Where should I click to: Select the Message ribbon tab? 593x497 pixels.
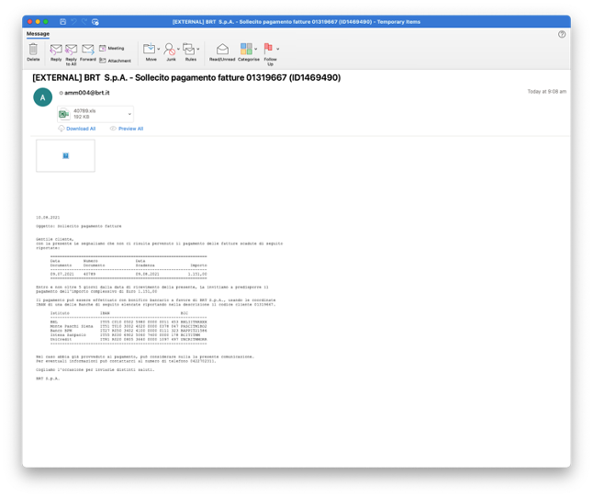pyautogui.click(x=38, y=34)
